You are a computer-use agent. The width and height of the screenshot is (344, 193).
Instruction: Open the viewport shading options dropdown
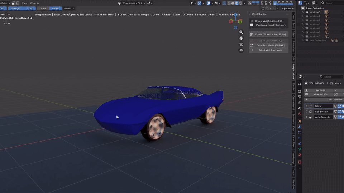click(x=244, y=3)
